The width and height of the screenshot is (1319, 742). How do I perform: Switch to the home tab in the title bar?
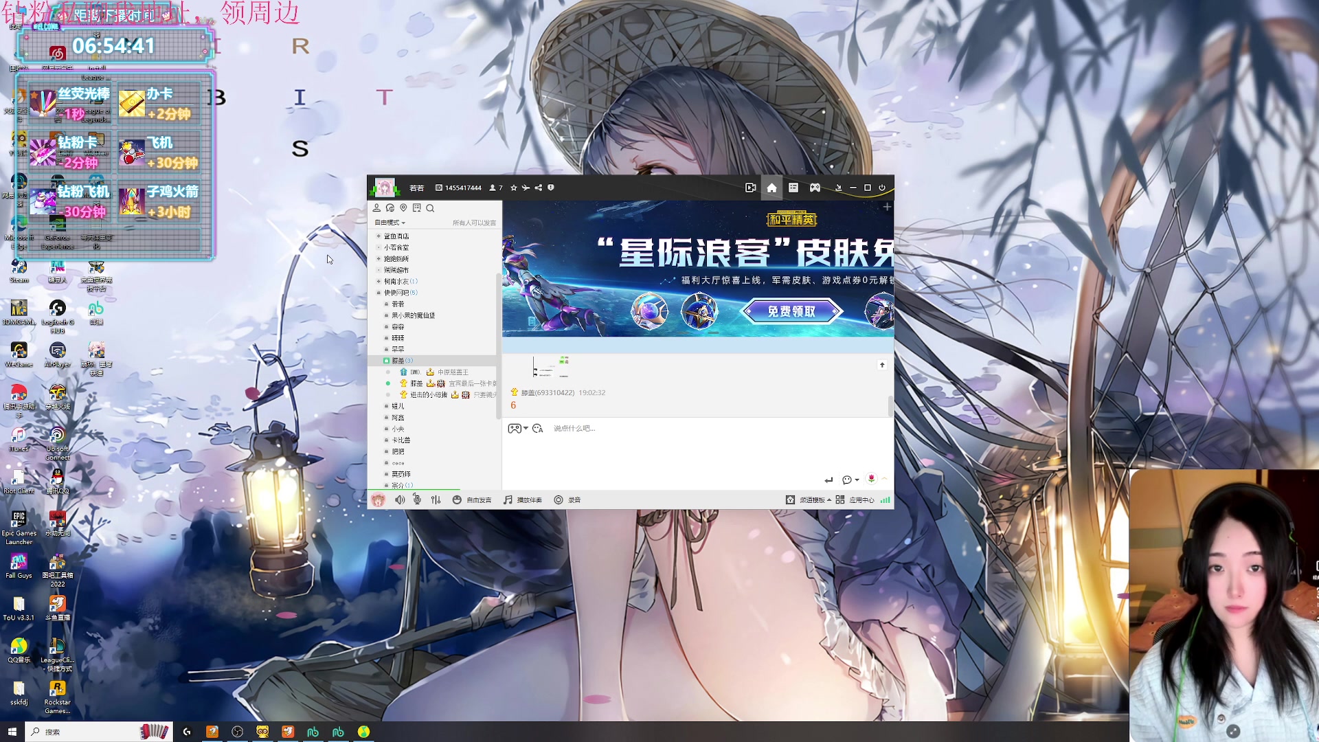[771, 187]
